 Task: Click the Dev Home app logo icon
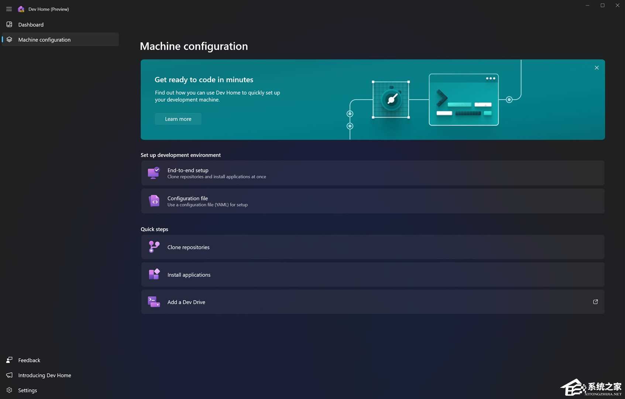tap(21, 9)
